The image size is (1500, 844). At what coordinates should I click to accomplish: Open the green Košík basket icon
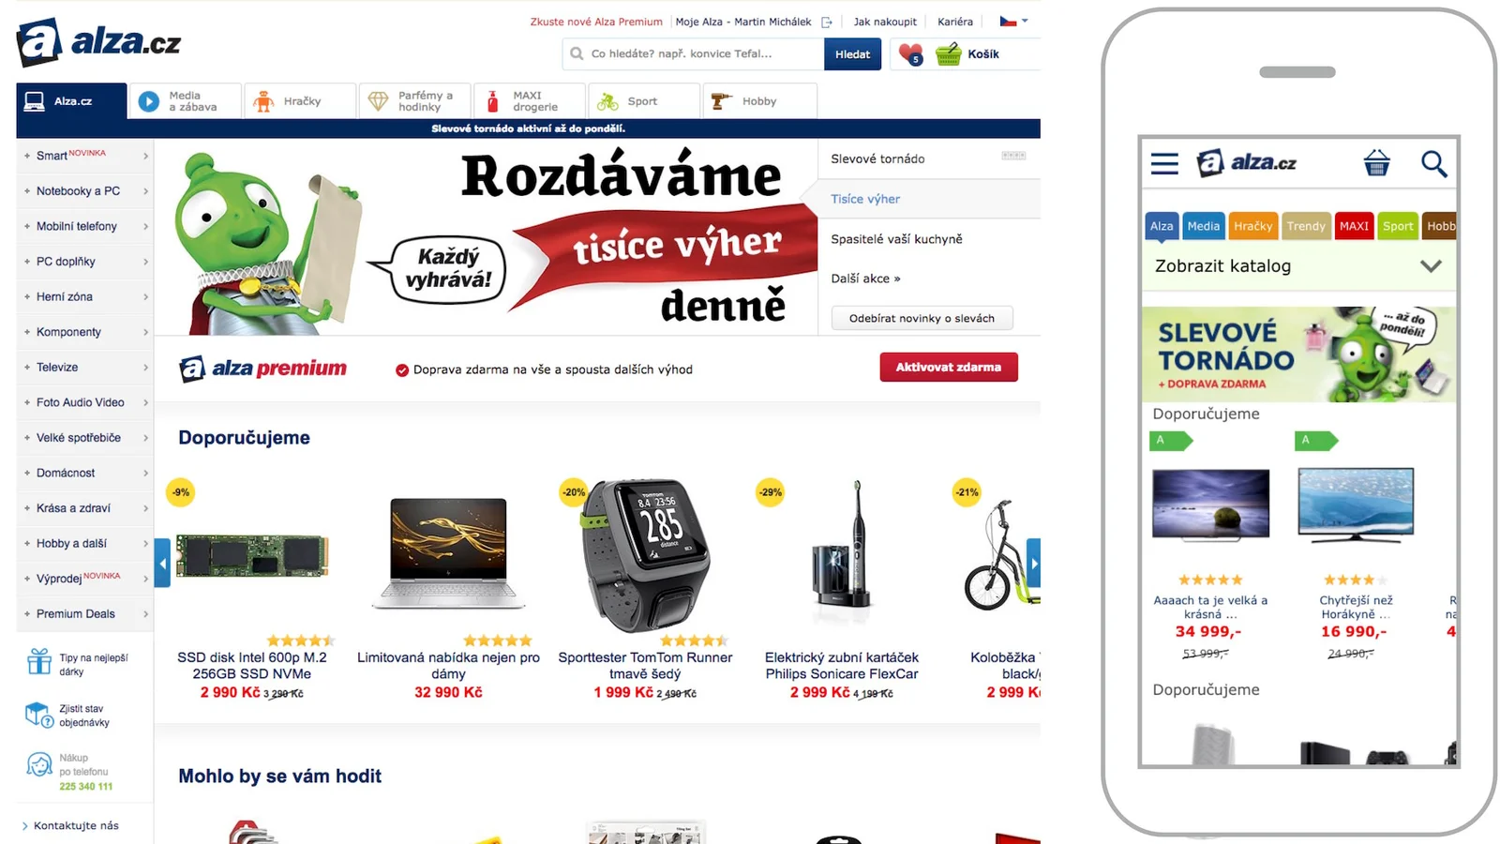[949, 54]
